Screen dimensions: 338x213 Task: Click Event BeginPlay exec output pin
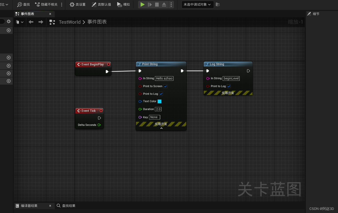coord(107,72)
